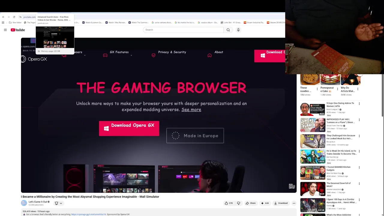Open the Watch Busamen bookmark
The image size is (384, 216).
92,22
